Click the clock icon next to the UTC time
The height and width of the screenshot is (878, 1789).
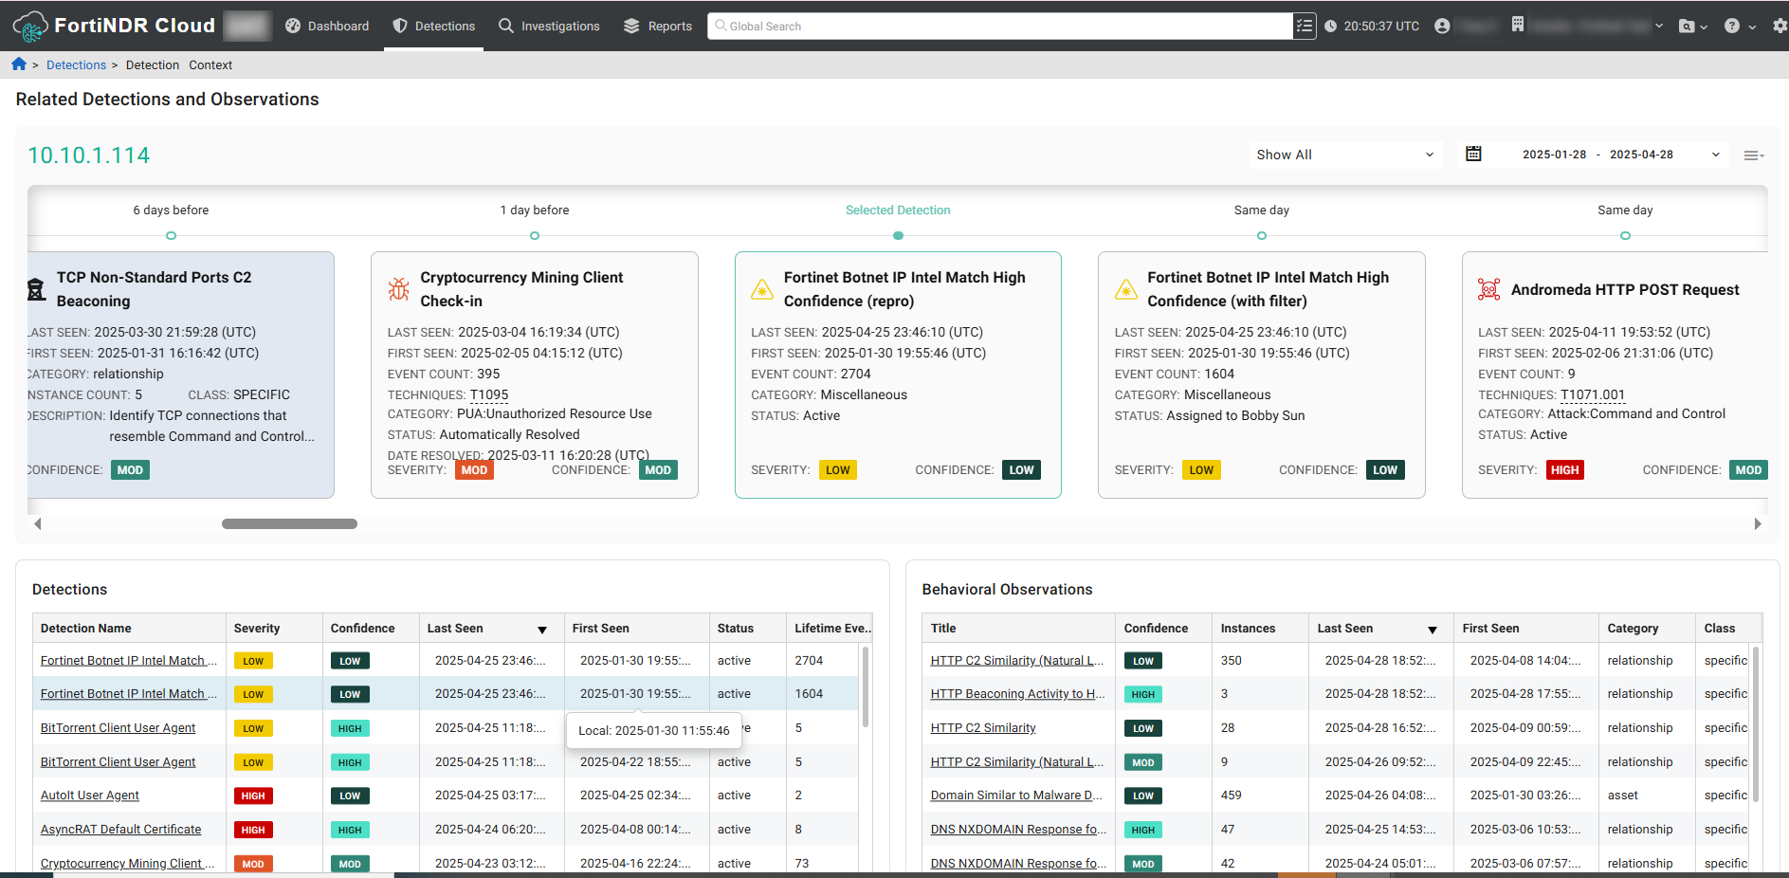coord(1329,26)
